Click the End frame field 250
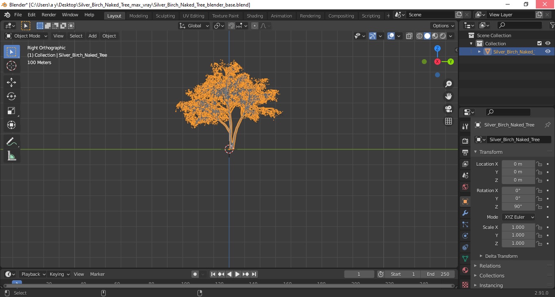 pos(439,274)
